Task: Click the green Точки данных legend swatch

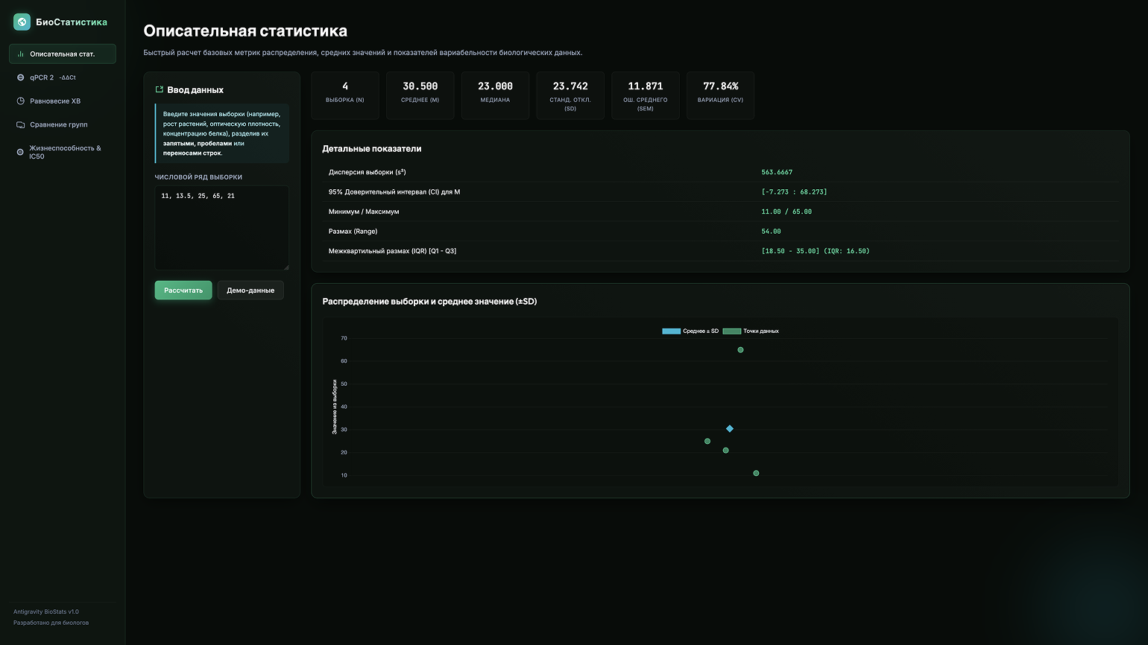Action: click(731, 331)
